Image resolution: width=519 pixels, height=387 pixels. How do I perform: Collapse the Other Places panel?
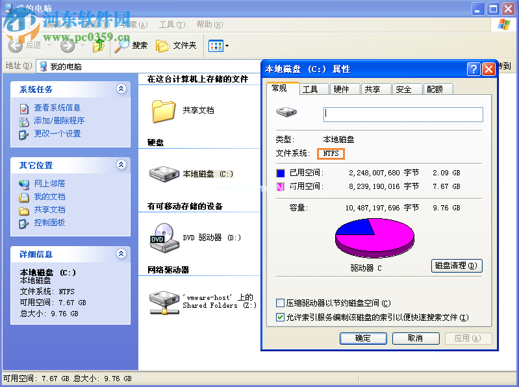click(x=121, y=164)
